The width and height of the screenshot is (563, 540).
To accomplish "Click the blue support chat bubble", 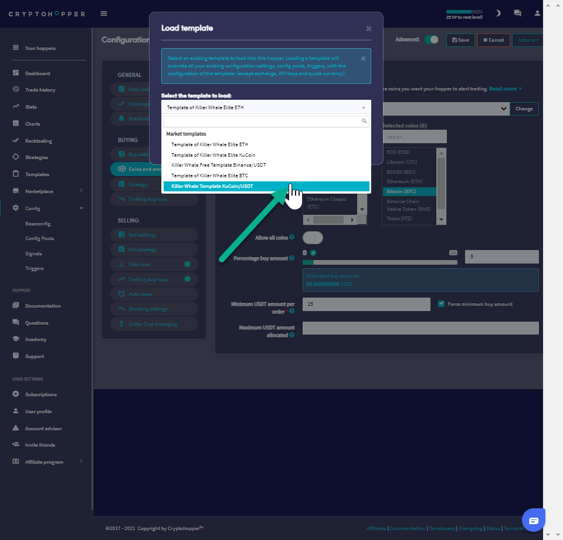I will [x=533, y=520].
